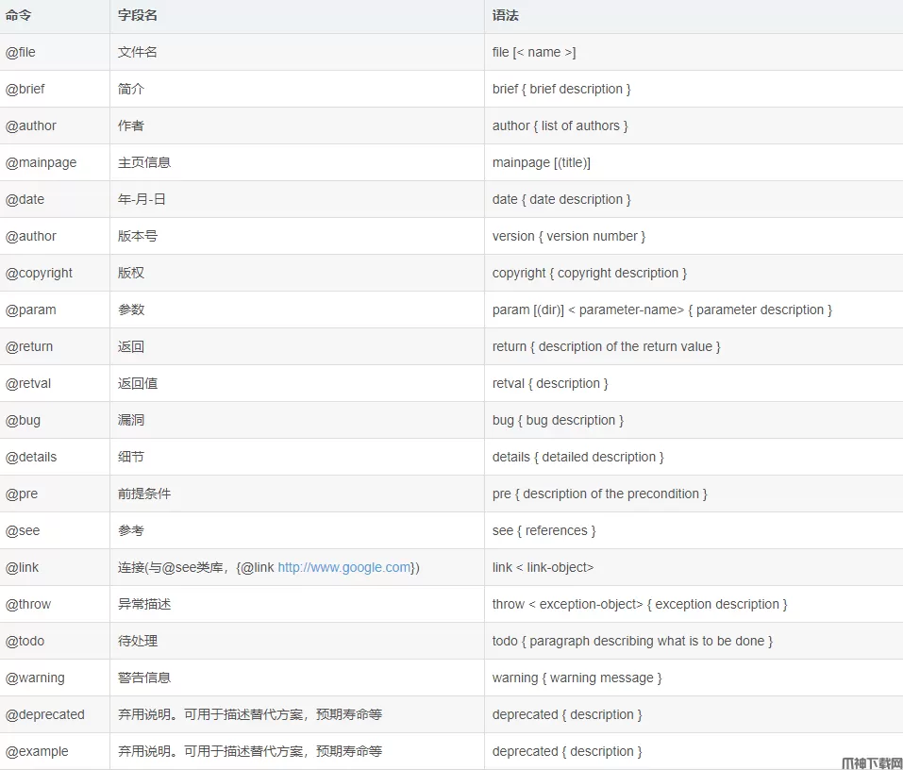Select the param parameter-name syntax cell
This screenshot has height=770, width=903.
click(x=661, y=310)
